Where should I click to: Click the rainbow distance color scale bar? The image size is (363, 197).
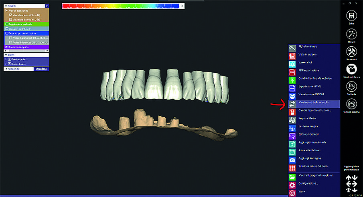tap(121, 6)
